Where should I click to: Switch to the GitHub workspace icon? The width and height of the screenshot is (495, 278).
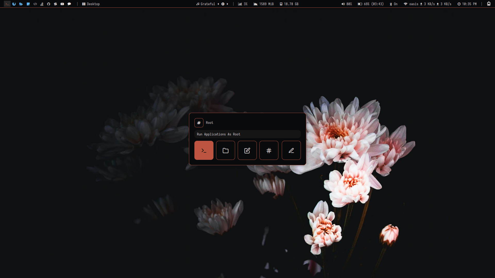pos(48,4)
